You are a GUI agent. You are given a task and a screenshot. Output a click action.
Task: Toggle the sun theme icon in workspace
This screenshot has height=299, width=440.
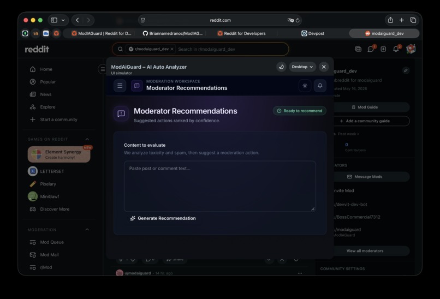coord(305,86)
